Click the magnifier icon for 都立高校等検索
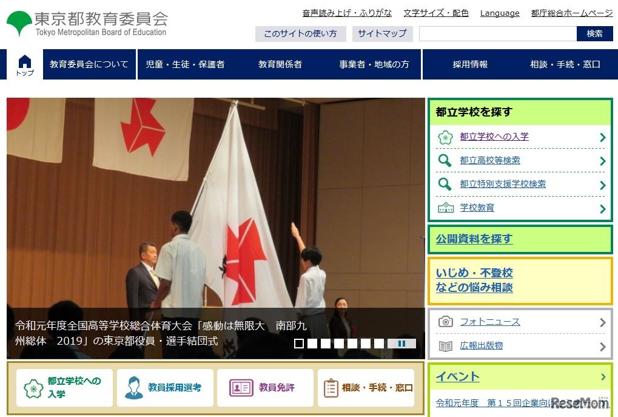Viewport: 618px width, 417px height. 445,160
